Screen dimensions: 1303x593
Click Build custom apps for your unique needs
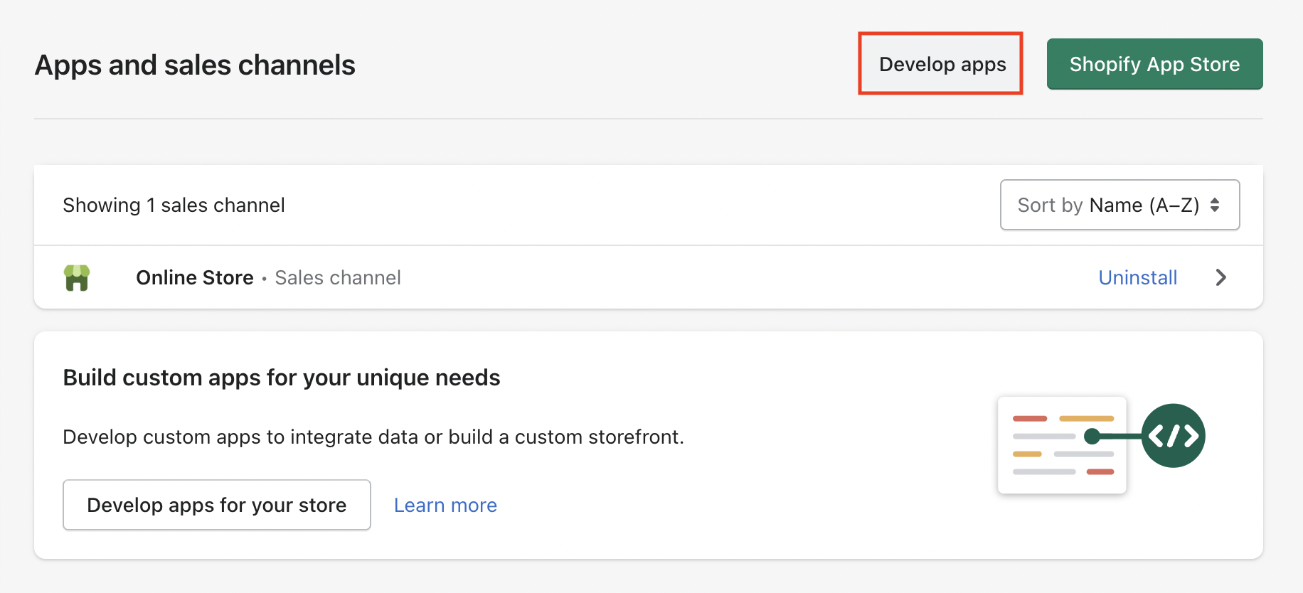point(282,378)
